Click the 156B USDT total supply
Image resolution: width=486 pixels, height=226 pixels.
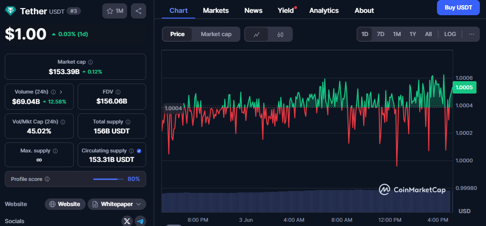click(x=111, y=131)
